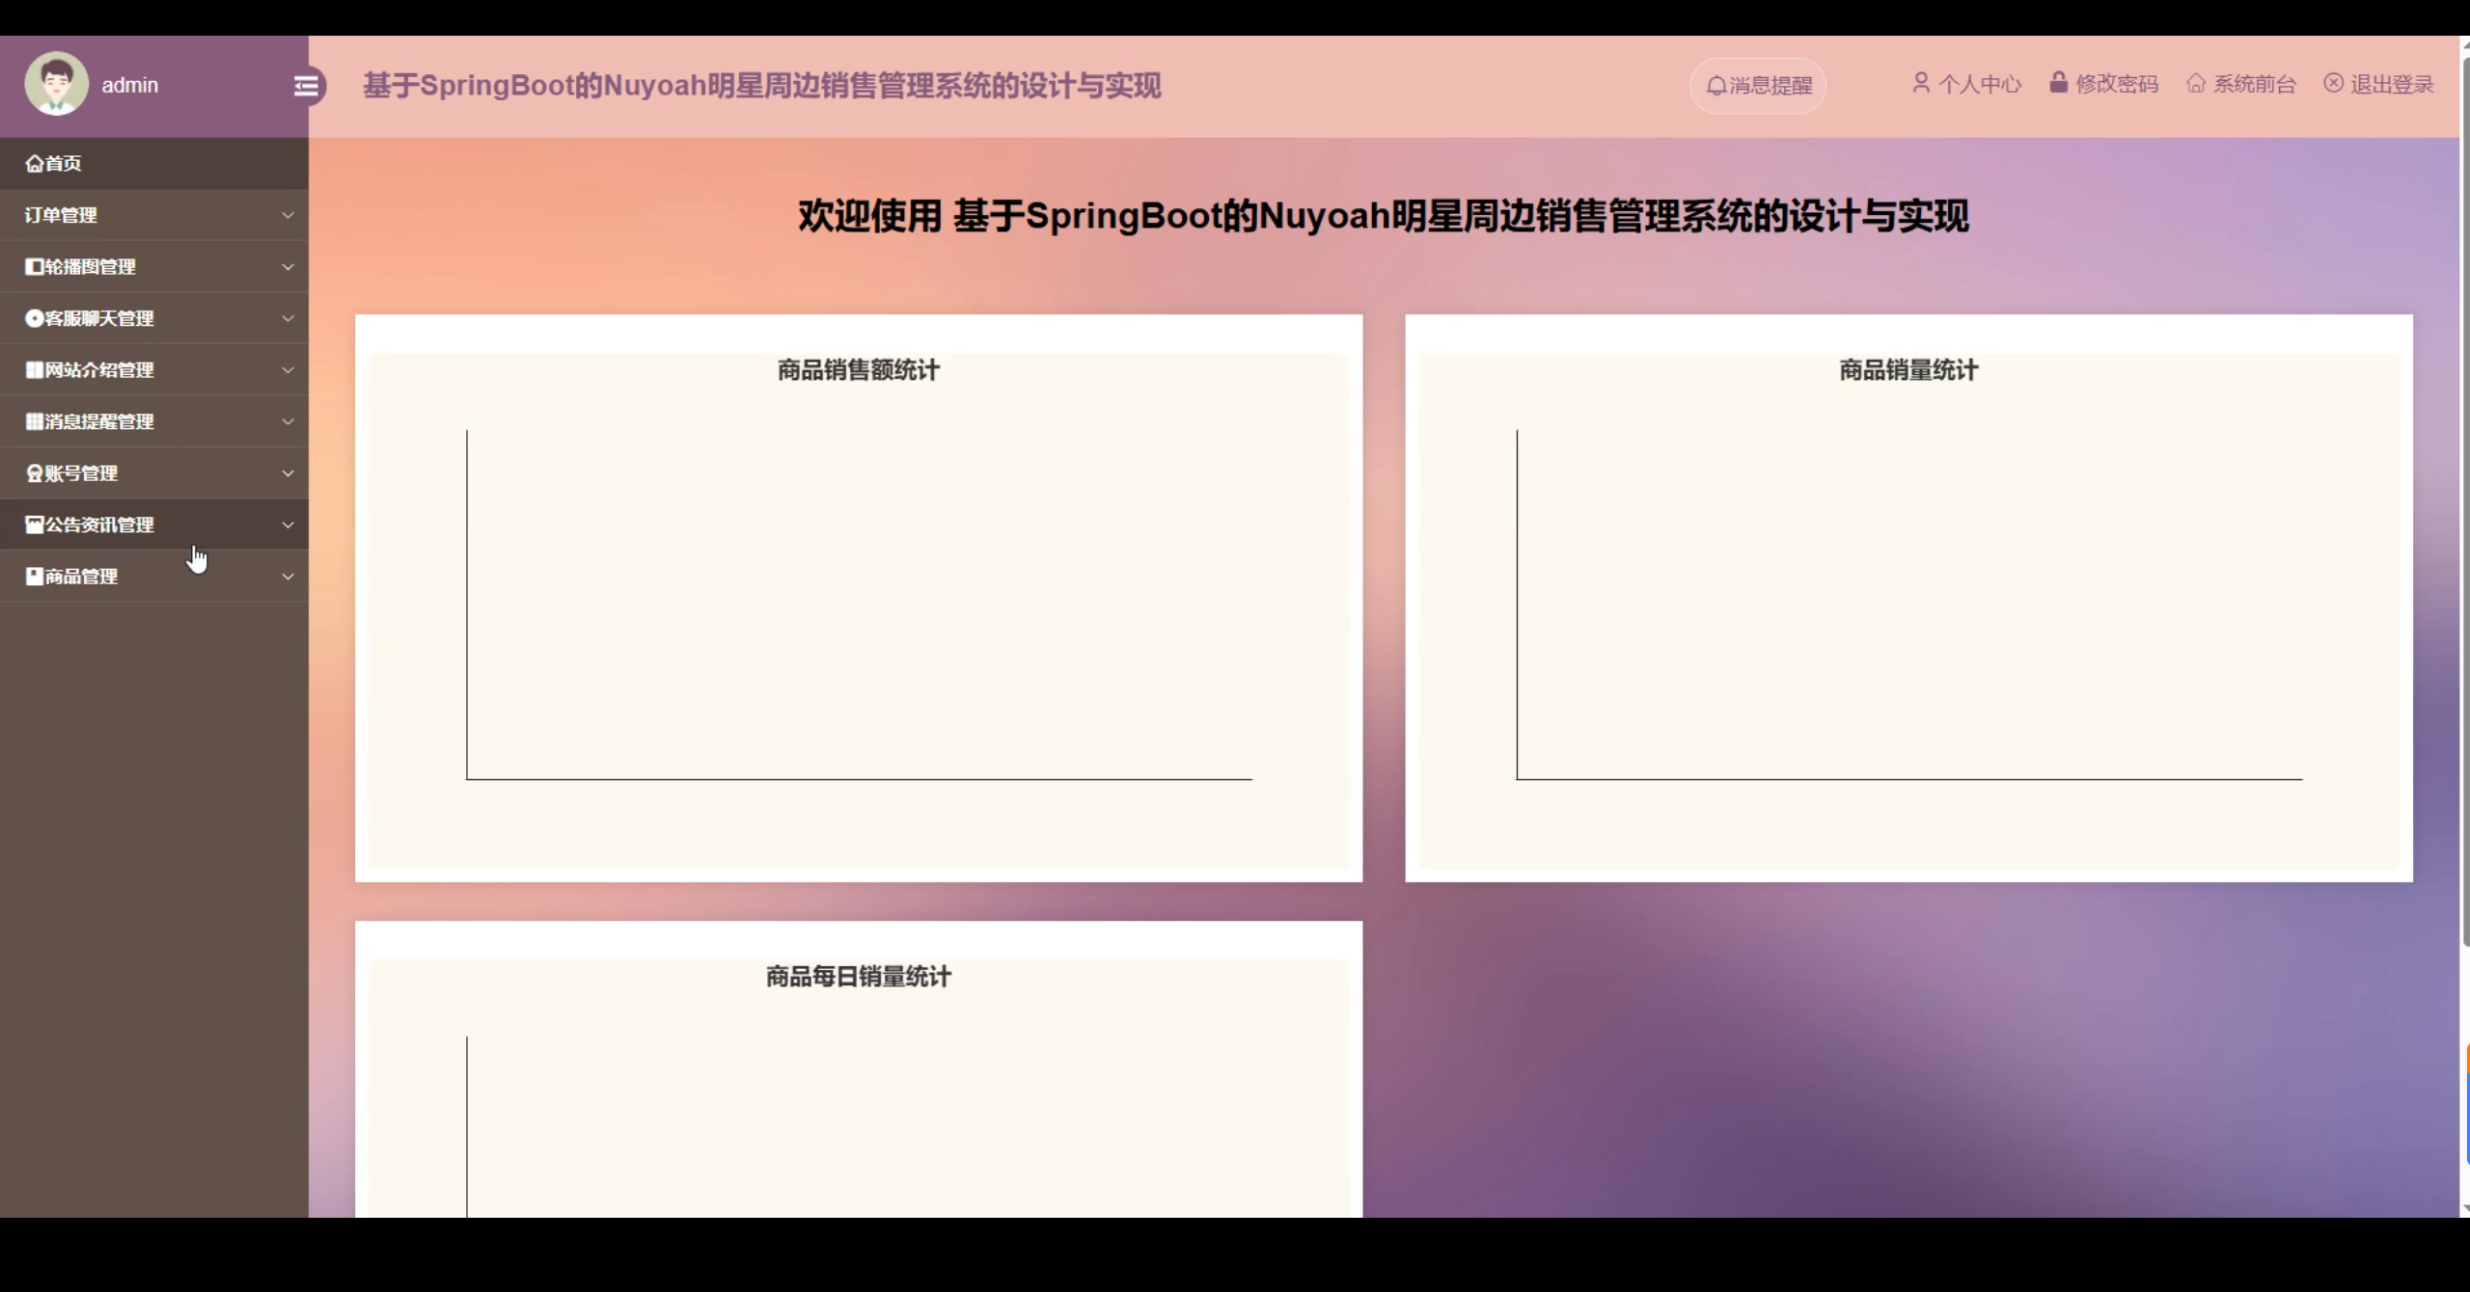
Task: Click the 退出登录 text link
Action: pos(2391,85)
